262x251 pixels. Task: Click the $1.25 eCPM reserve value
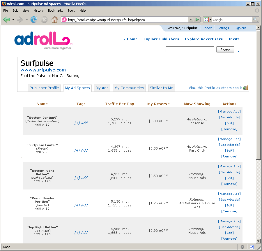(158, 203)
